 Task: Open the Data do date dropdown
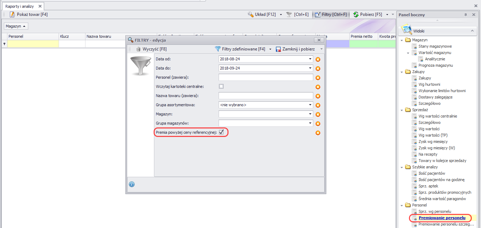coord(310,68)
